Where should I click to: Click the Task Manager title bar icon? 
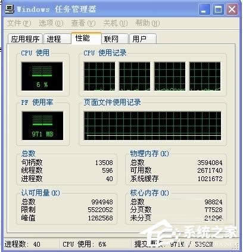(x=10, y=9)
